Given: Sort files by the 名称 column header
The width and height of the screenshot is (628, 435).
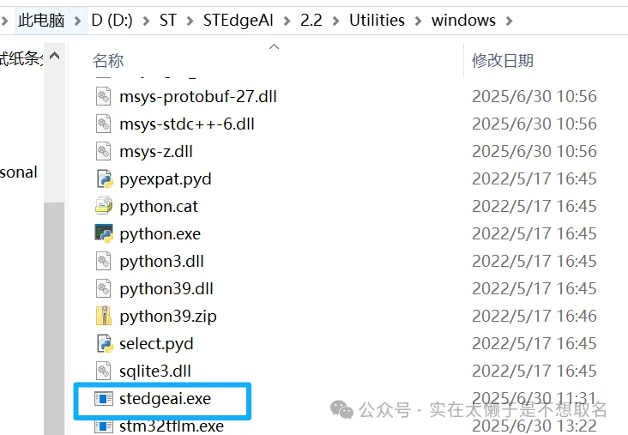Looking at the screenshot, I should tap(109, 60).
